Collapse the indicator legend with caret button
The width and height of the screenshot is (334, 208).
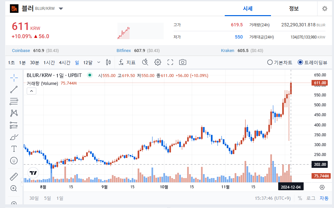click(x=32, y=91)
